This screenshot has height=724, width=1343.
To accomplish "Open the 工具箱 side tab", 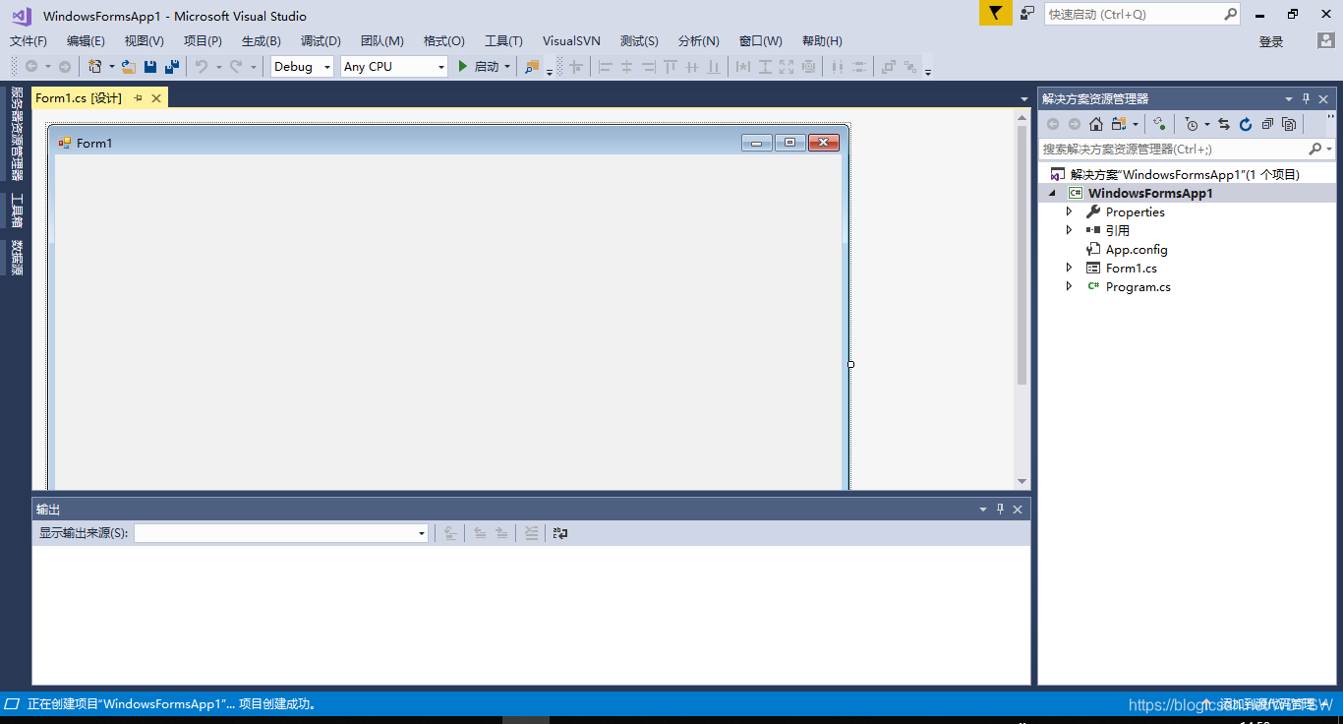I will (x=16, y=211).
